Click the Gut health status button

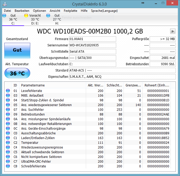[17, 51]
